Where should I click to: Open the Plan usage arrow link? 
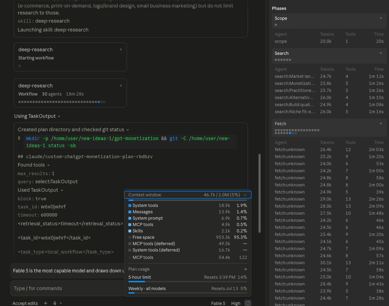245,269
